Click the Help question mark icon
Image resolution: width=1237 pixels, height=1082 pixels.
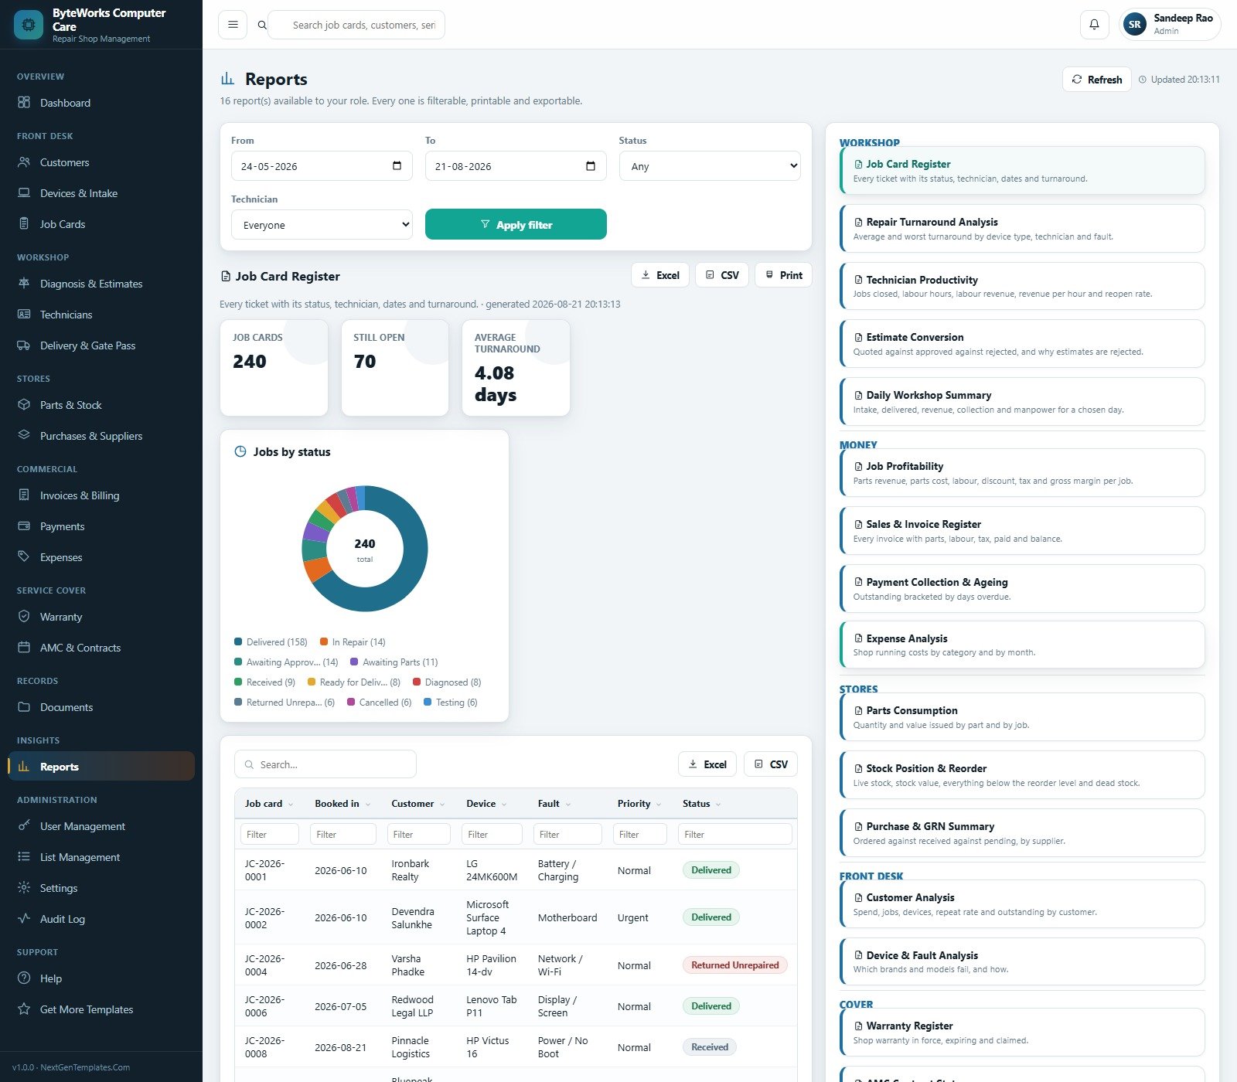[24, 978]
